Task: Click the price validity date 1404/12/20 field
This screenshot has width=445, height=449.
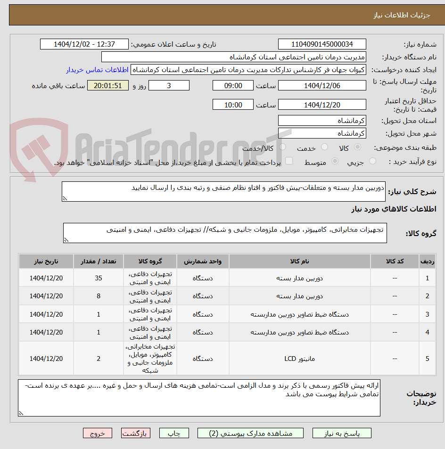Action: [x=322, y=105]
